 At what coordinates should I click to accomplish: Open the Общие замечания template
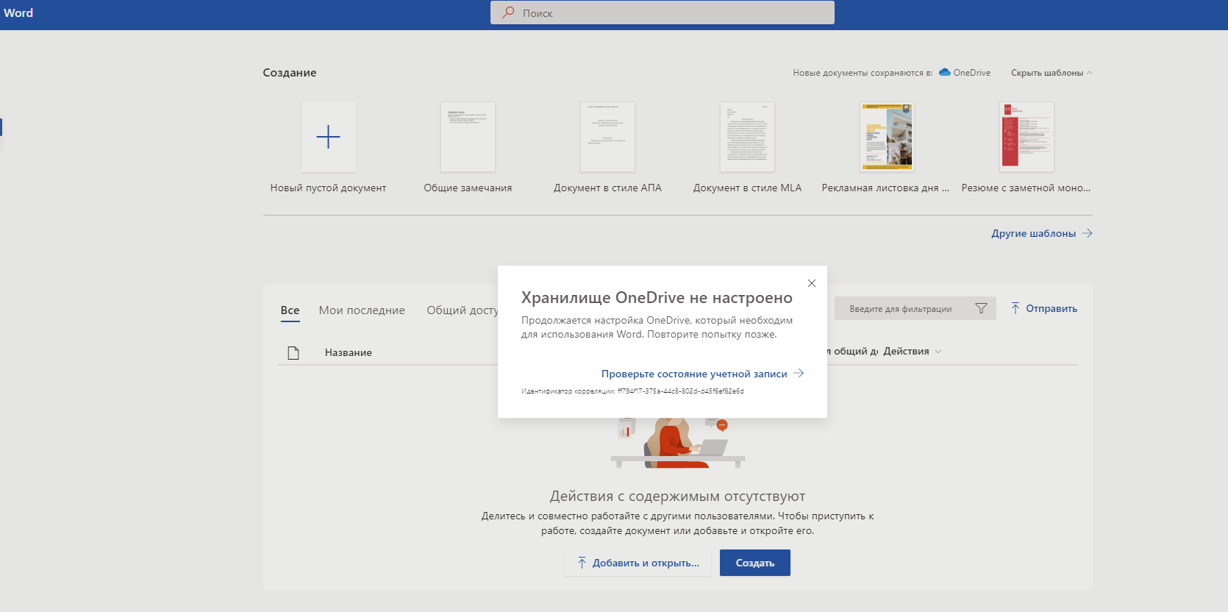468,137
